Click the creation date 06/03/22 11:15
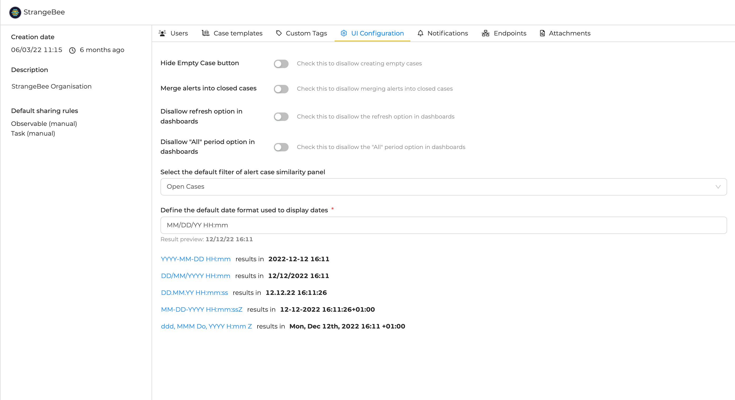735x400 pixels. [x=37, y=50]
